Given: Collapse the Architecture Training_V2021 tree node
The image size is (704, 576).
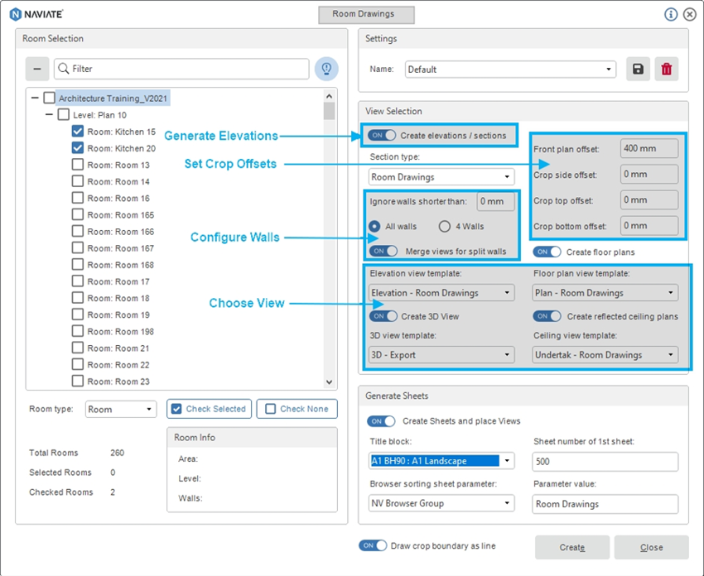Looking at the screenshot, I should coord(35,98).
